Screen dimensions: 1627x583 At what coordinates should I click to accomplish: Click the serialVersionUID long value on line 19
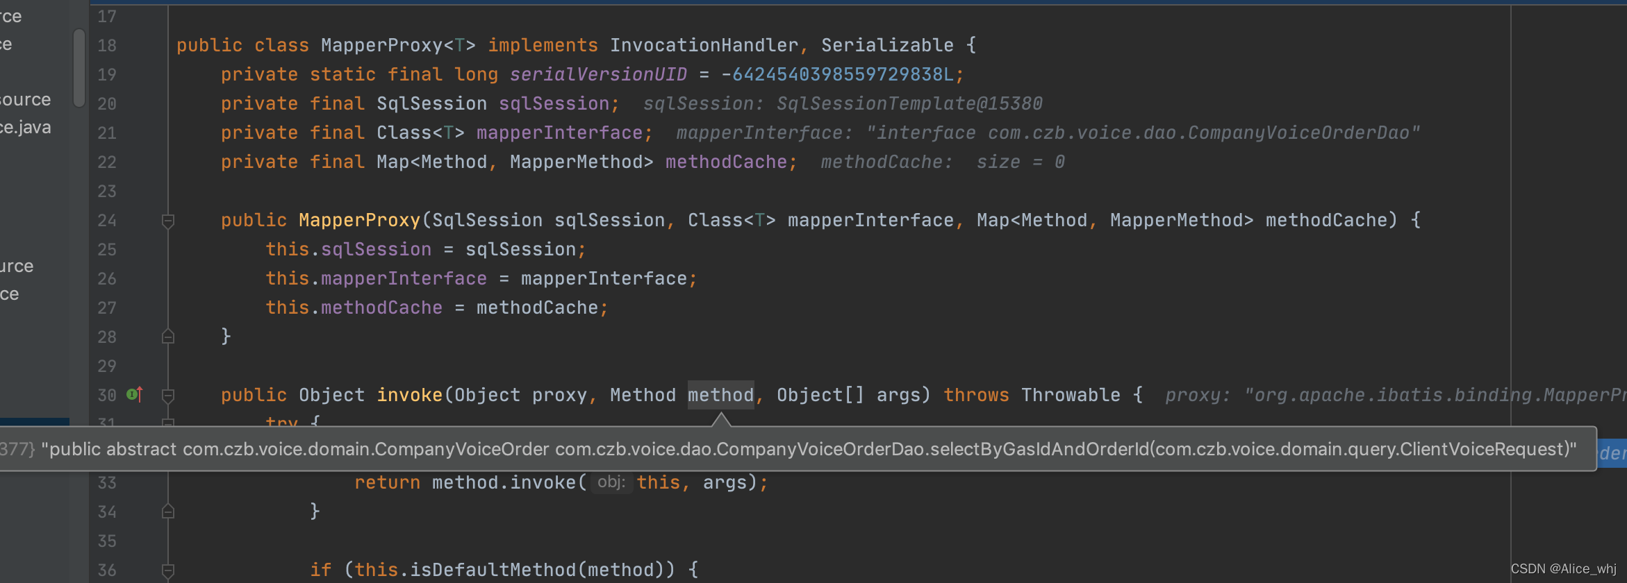tap(843, 74)
